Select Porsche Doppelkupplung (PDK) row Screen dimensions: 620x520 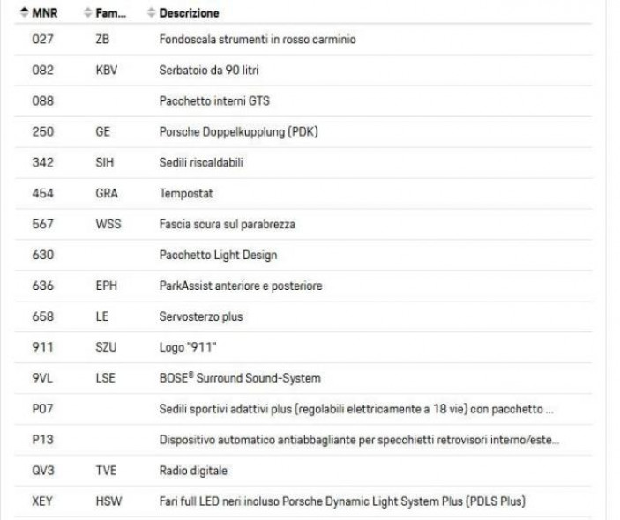click(303, 132)
